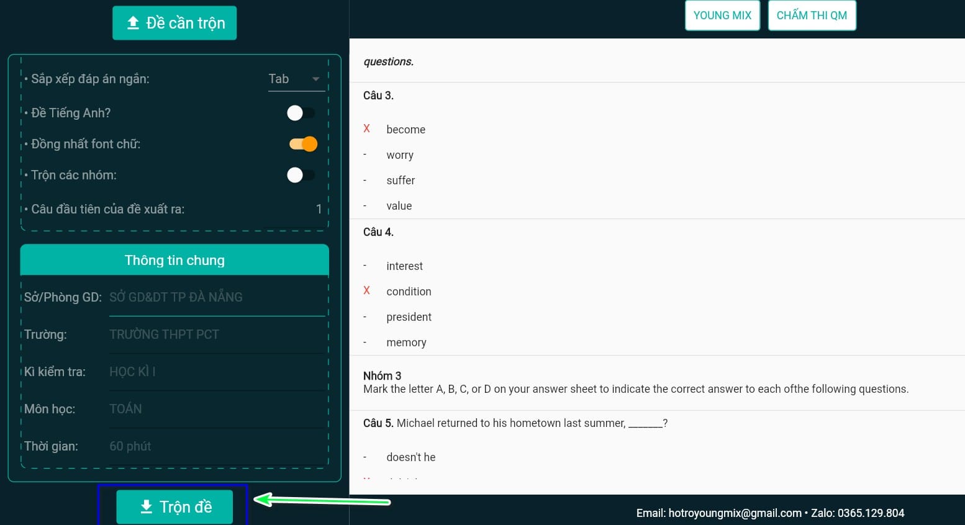The width and height of the screenshot is (965, 525).
Task: Click the Sở/Phòng GD input field
Action: [x=217, y=297]
